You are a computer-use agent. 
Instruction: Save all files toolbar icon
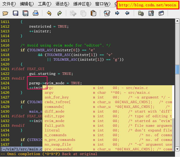(25, 13)
